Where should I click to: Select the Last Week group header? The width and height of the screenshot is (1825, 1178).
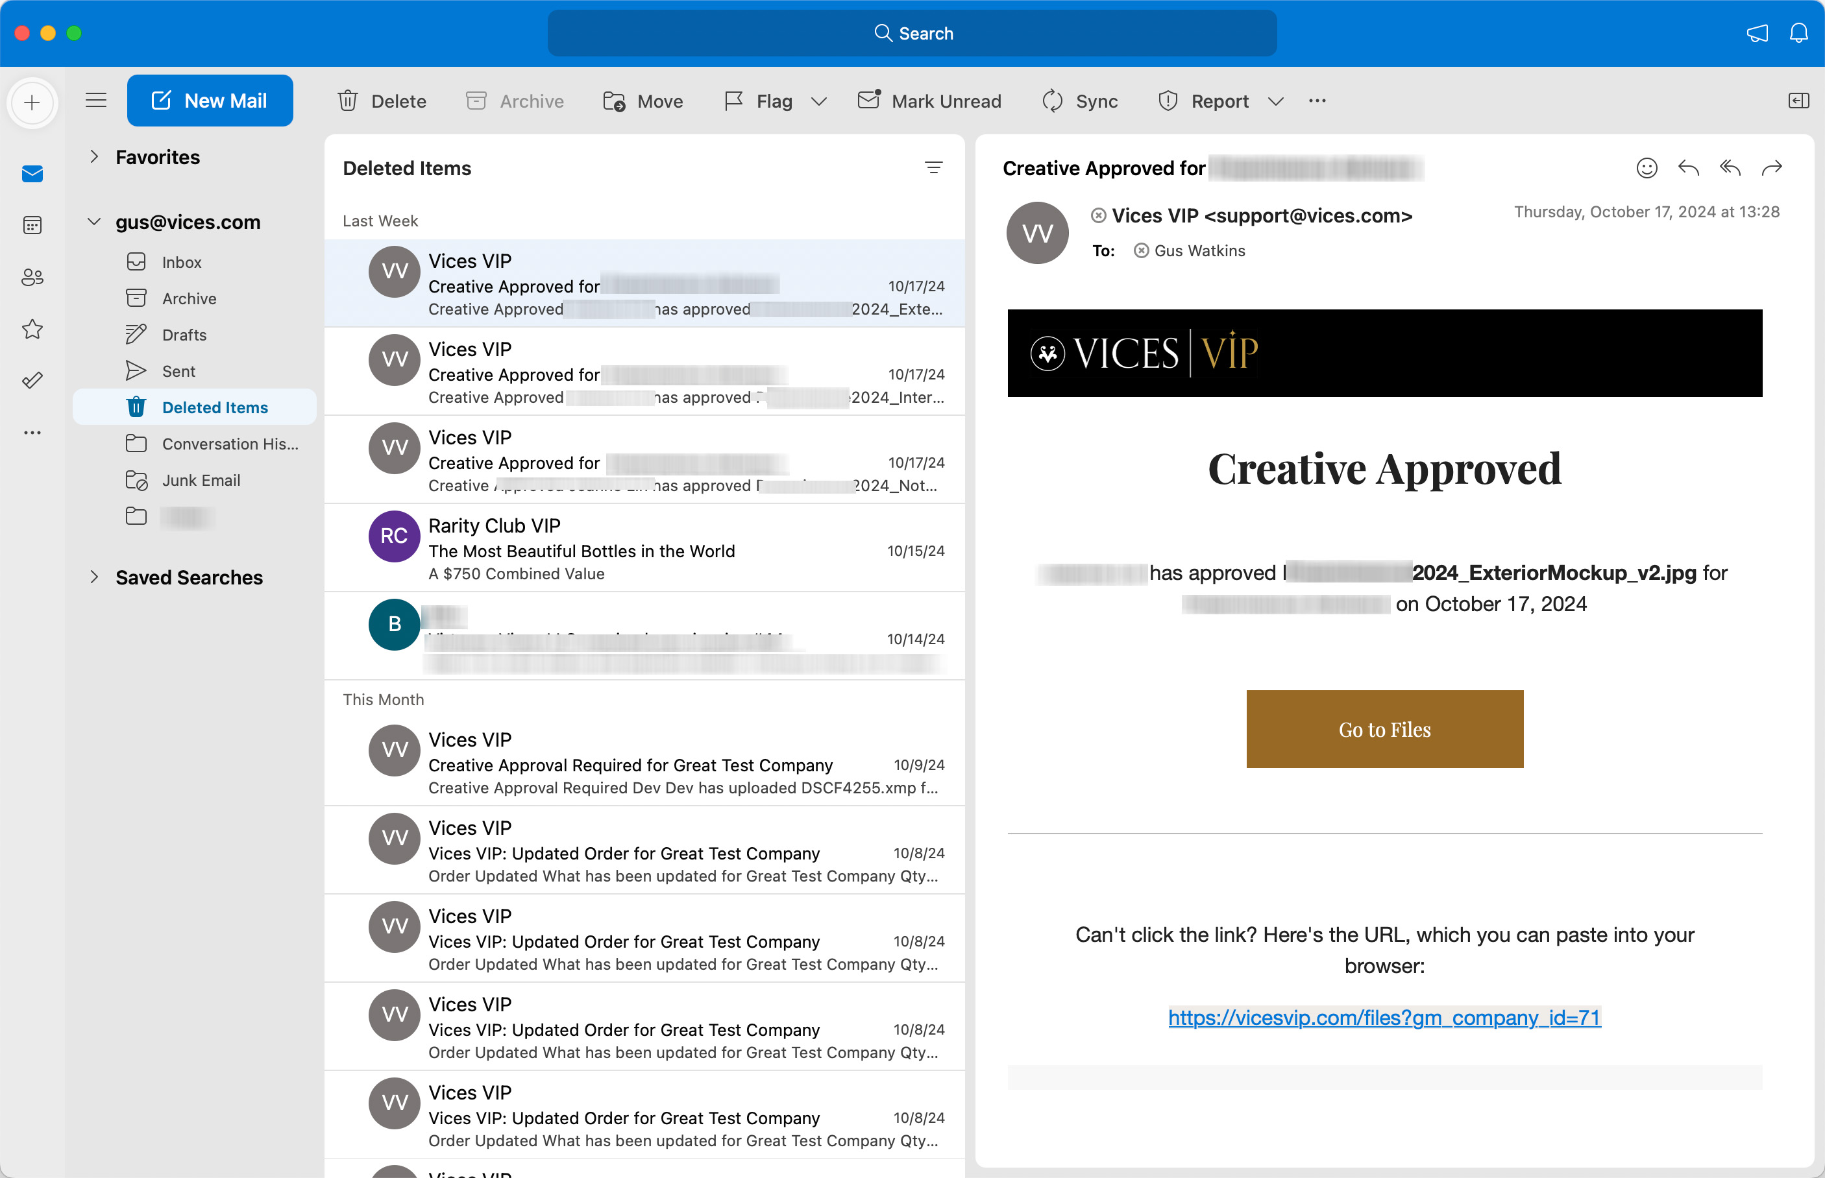coord(380,221)
